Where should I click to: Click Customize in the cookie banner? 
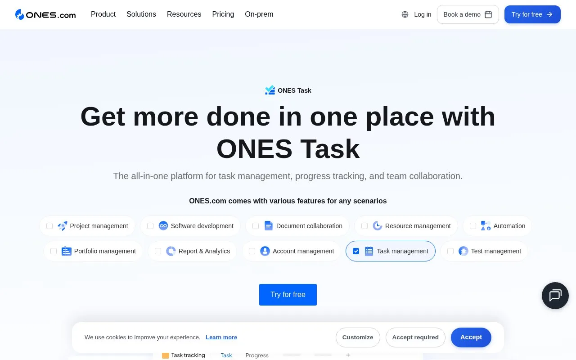358,337
